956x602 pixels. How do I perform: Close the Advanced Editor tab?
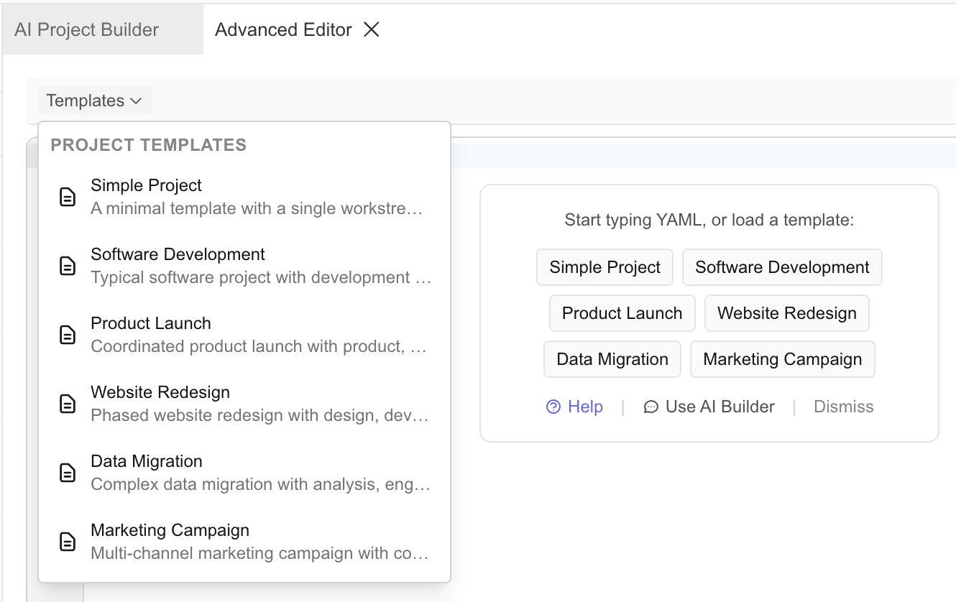371,30
